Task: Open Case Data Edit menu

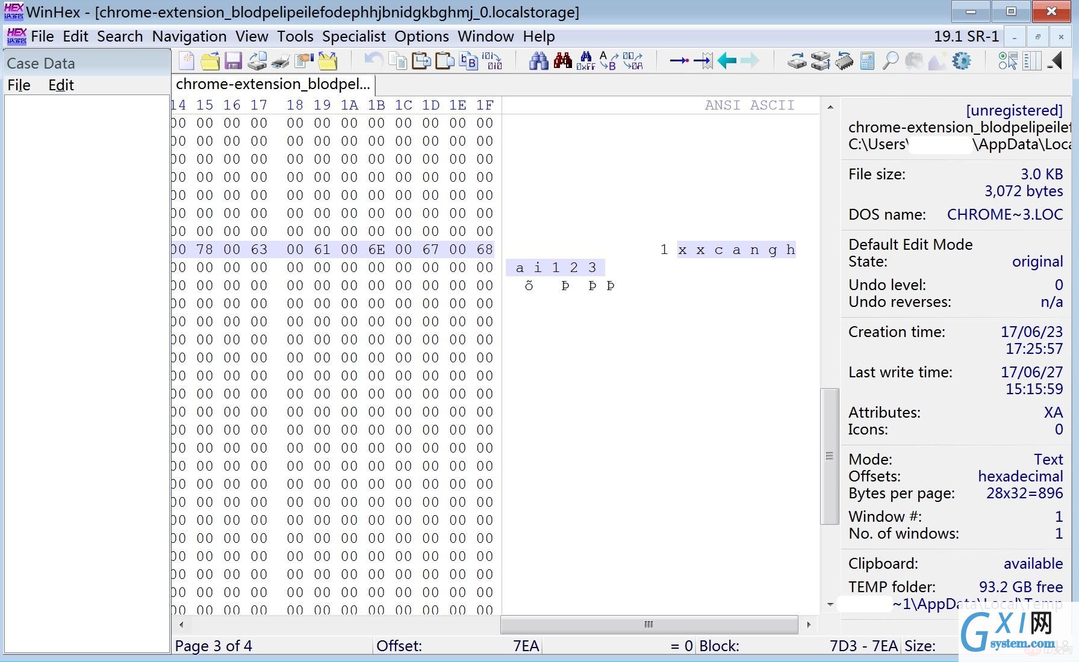Action: click(61, 85)
